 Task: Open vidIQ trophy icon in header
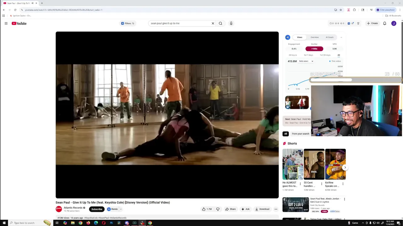point(358,23)
